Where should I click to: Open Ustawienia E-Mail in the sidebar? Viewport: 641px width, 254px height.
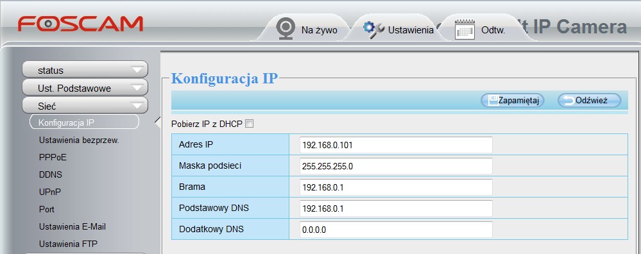coord(73,226)
